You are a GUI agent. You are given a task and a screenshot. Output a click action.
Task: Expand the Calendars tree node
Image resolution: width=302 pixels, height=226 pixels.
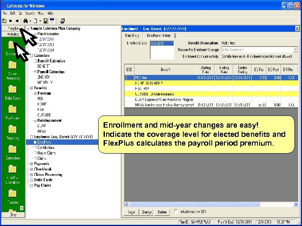[31, 56]
